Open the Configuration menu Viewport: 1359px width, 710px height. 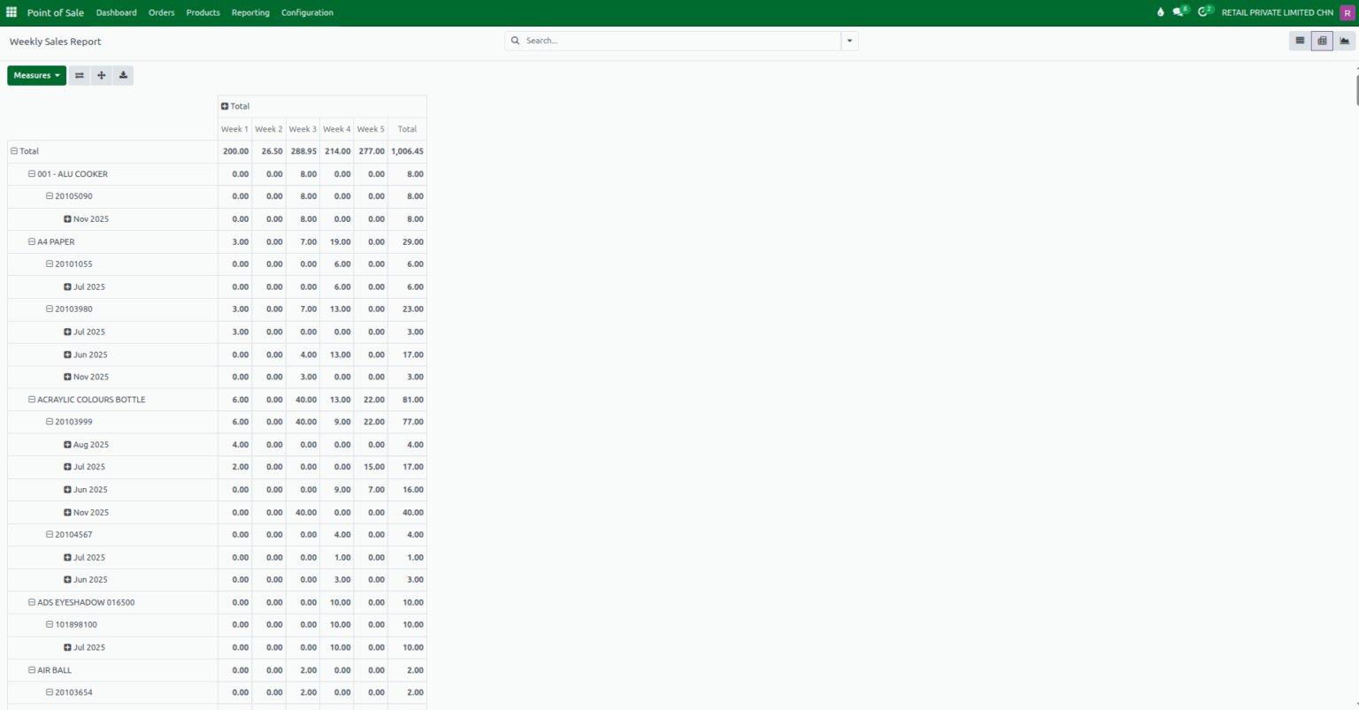[307, 12]
